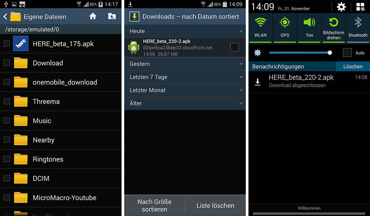Tap the HERE app icon for HERE_beta_175.apk

point(21,43)
